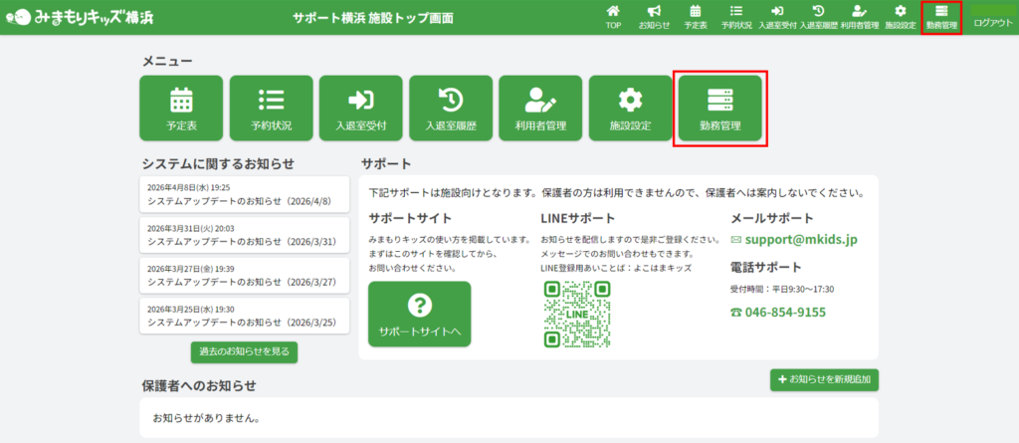Click the ログアウト button
This screenshot has width=1019, height=443.
tap(992, 18)
